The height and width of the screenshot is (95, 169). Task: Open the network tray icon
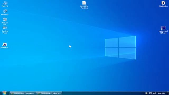tap(150, 93)
